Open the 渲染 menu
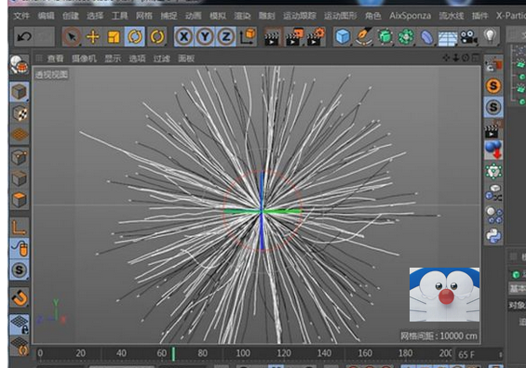The width and height of the screenshot is (526, 368). [x=242, y=16]
